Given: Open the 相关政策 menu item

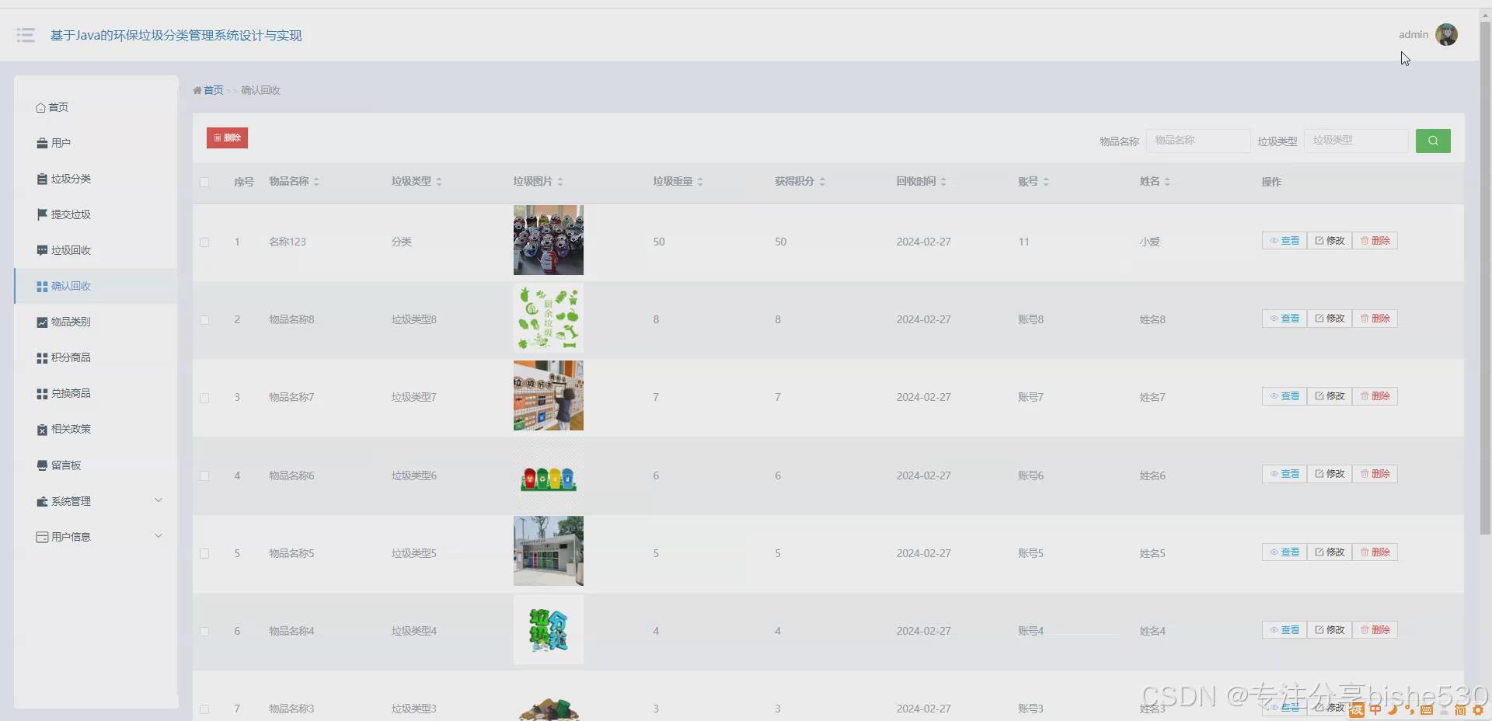Looking at the screenshot, I should click(96, 429).
